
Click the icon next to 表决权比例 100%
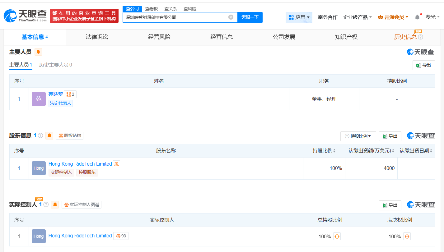point(407,236)
